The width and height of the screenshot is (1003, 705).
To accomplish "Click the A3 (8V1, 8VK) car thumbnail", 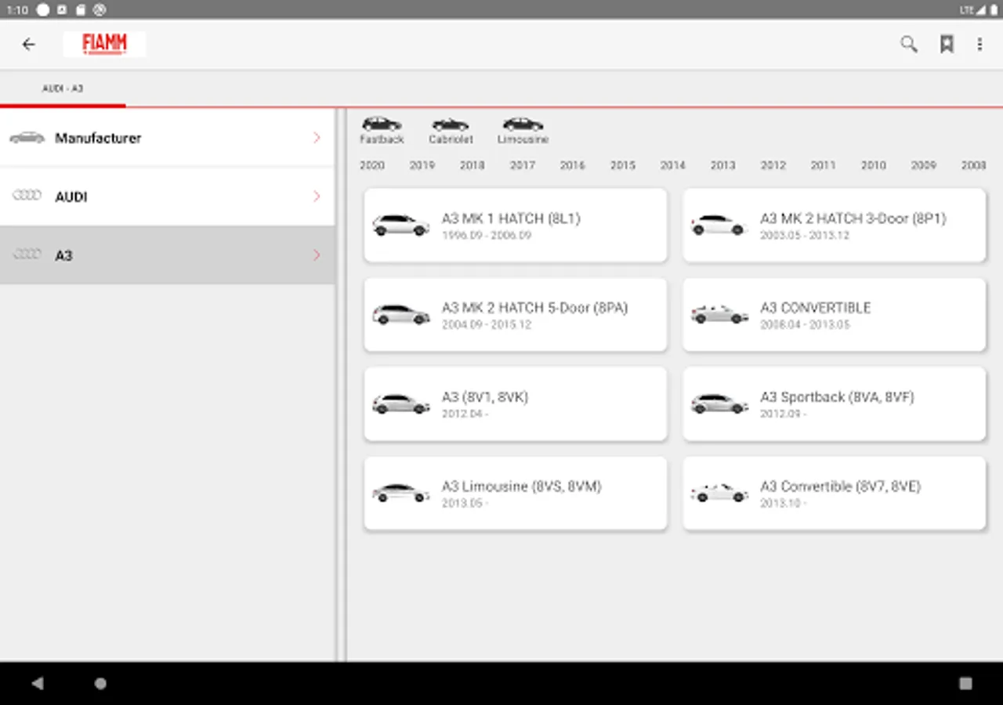I will click(401, 404).
